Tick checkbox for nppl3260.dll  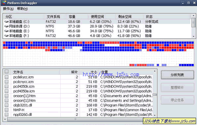pyautogui.click(x=6, y=114)
